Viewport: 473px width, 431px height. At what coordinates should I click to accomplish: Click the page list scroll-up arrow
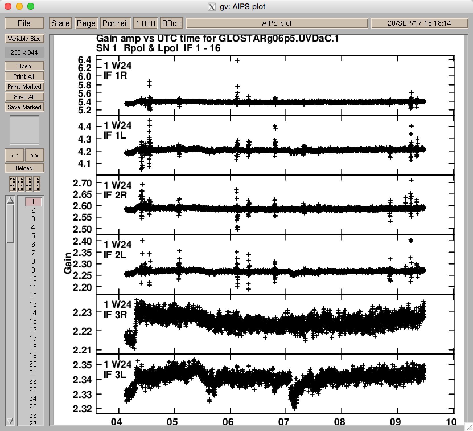[10, 200]
